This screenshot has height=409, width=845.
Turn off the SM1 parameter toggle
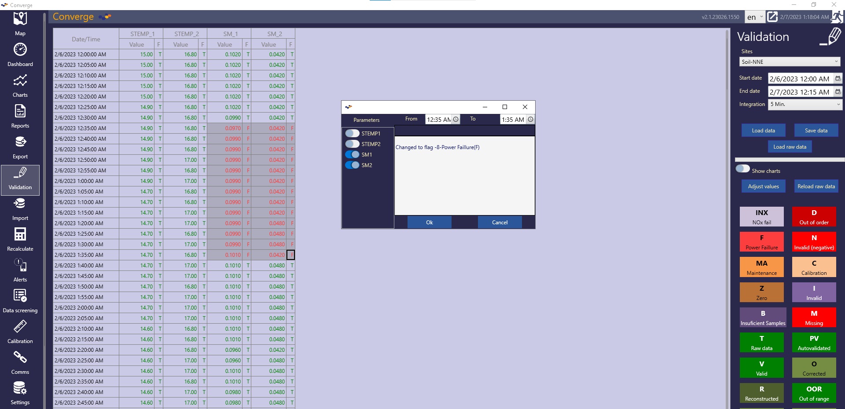pos(352,154)
